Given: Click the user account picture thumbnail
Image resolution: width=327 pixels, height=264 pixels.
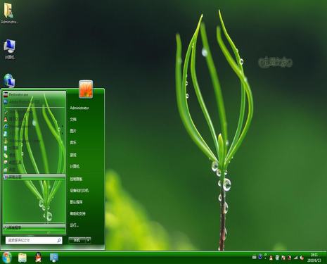Looking at the screenshot, I should [86, 89].
